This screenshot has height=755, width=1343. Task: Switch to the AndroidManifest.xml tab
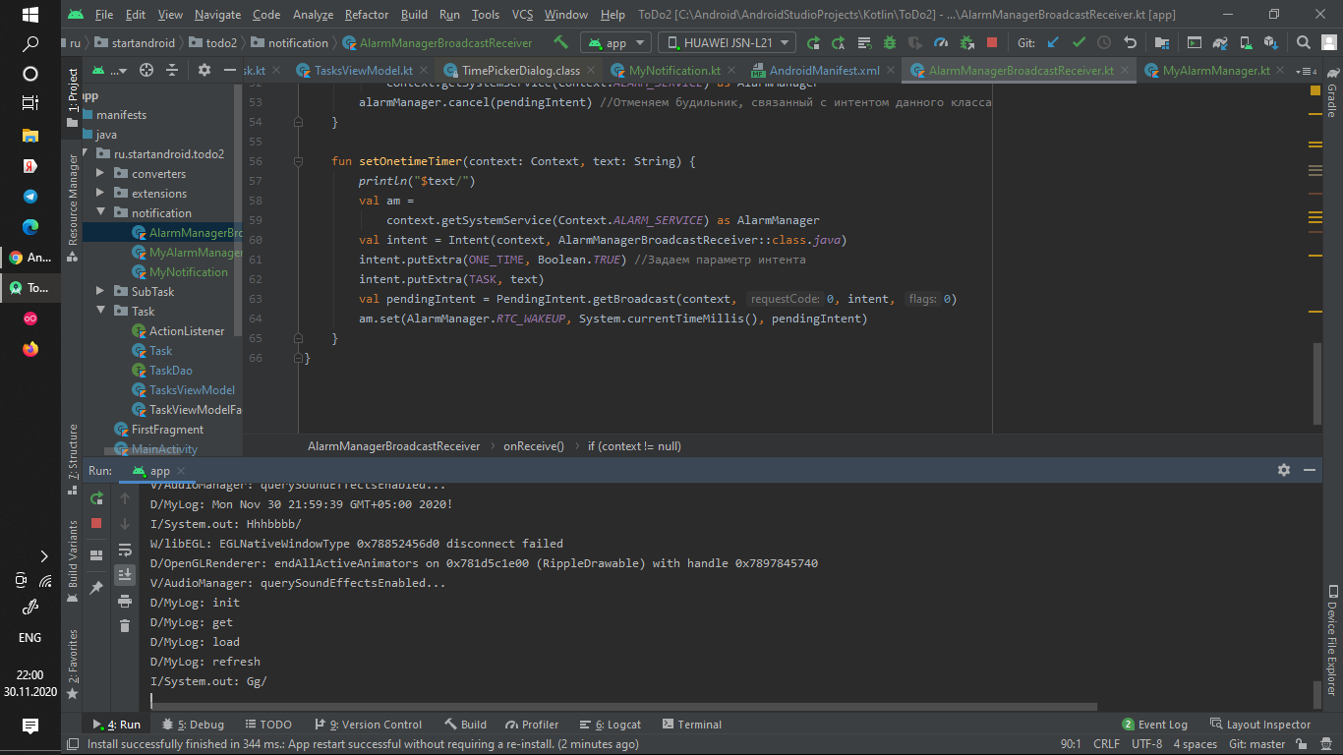[x=824, y=71]
